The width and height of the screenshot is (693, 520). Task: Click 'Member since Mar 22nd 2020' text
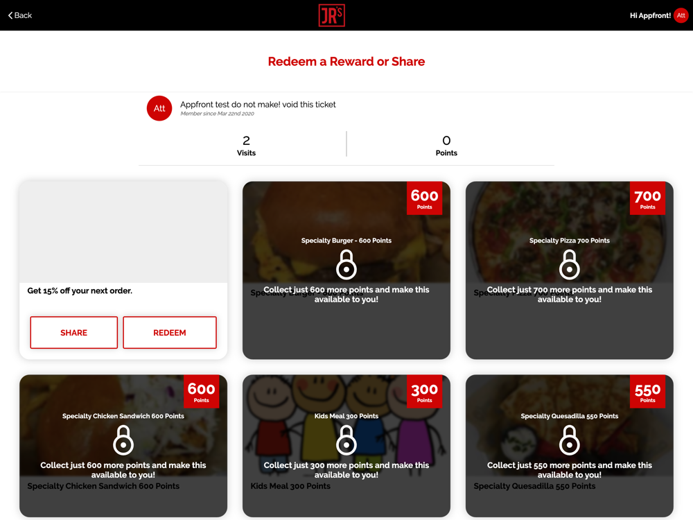click(217, 114)
